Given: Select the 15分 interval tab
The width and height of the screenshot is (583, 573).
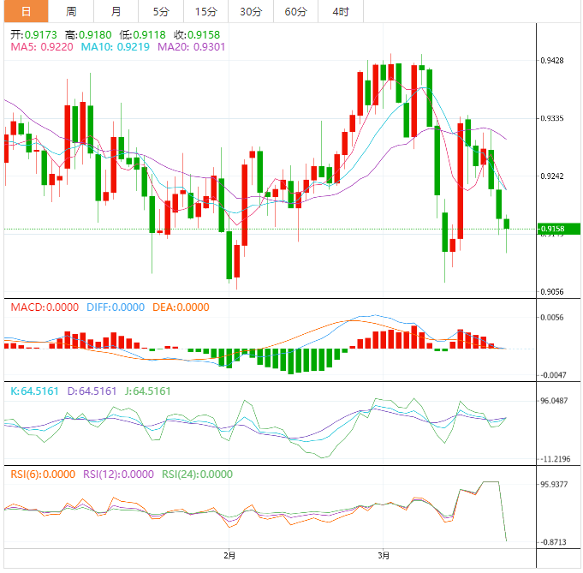Looking at the screenshot, I should (205, 11).
